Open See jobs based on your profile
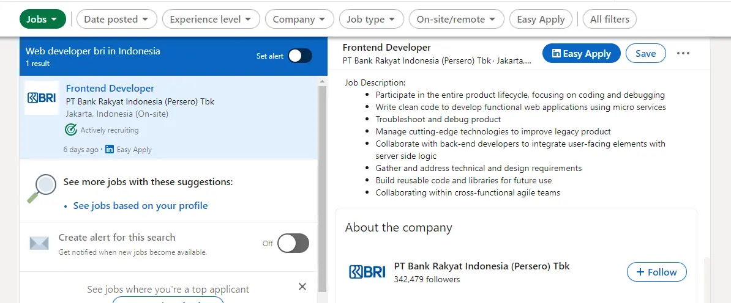Viewport: 731px width, 303px height. [x=140, y=205]
